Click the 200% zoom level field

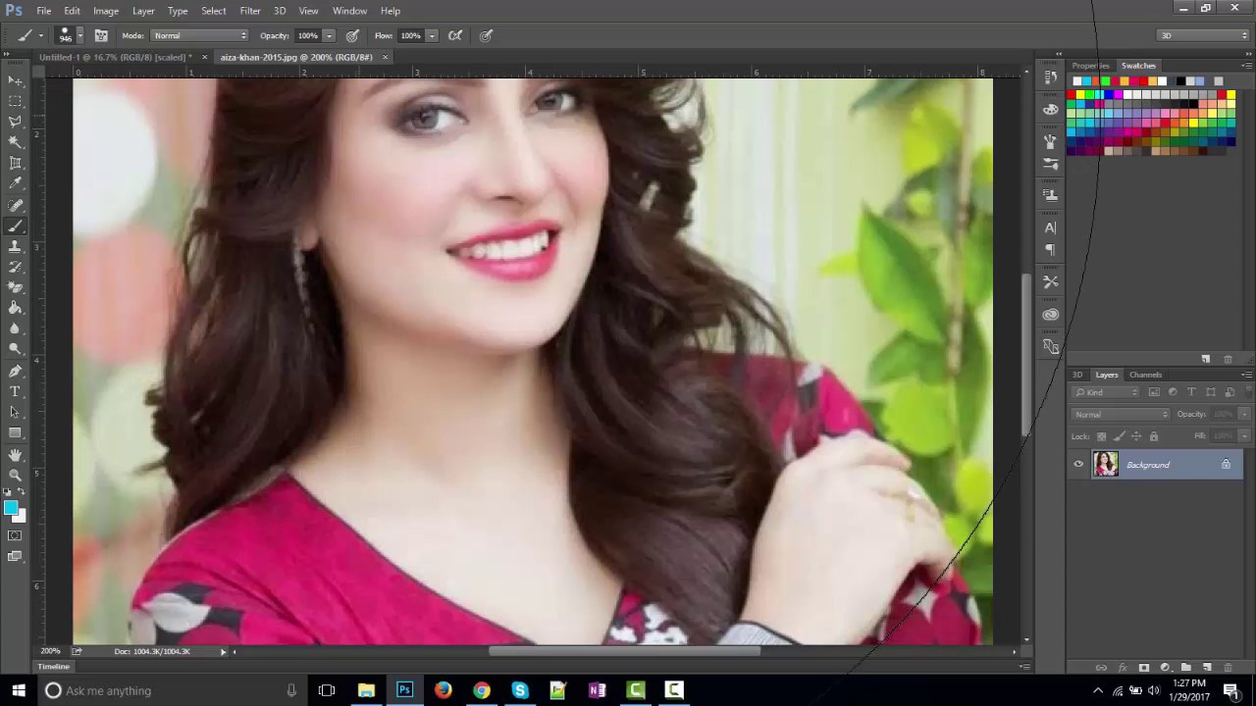[50, 651]
